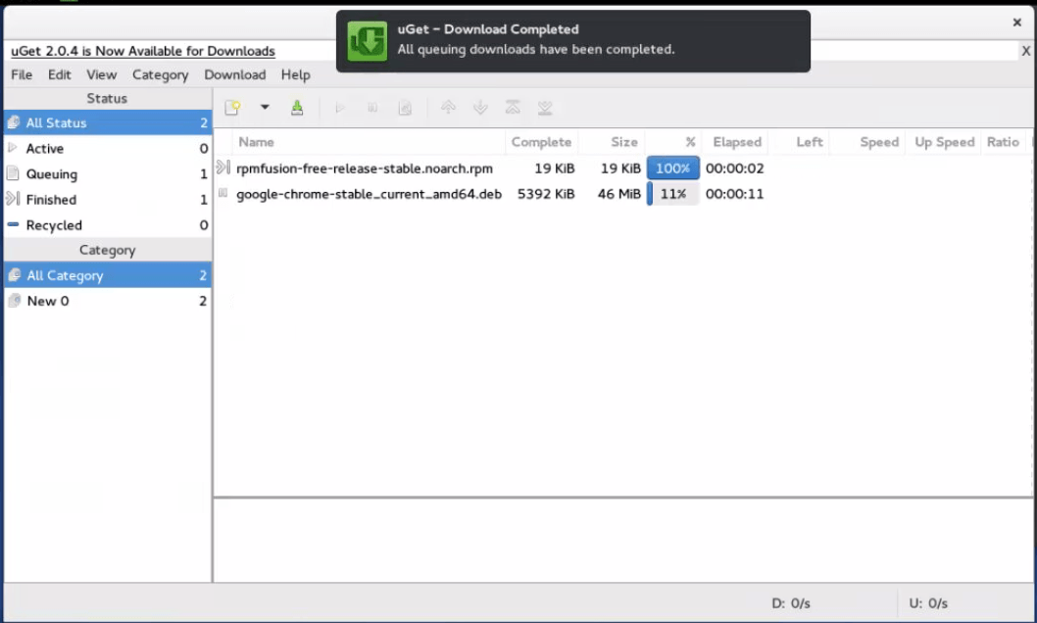The image size is (1037, 623).
Task: Click the Move Down arrow icon
Action: coord(481,108)
